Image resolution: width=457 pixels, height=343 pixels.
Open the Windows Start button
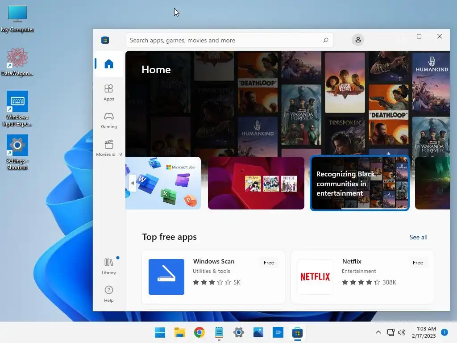click(x=160, y=332)
